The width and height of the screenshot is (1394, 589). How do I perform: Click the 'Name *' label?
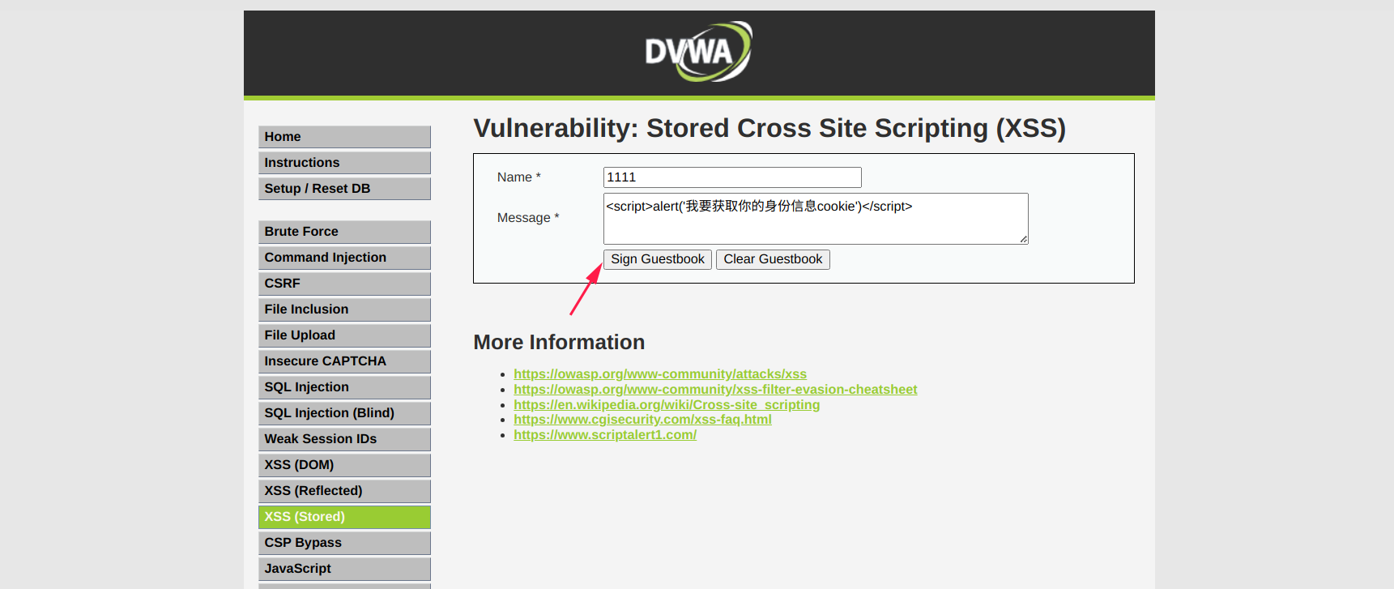pos(519,177)
